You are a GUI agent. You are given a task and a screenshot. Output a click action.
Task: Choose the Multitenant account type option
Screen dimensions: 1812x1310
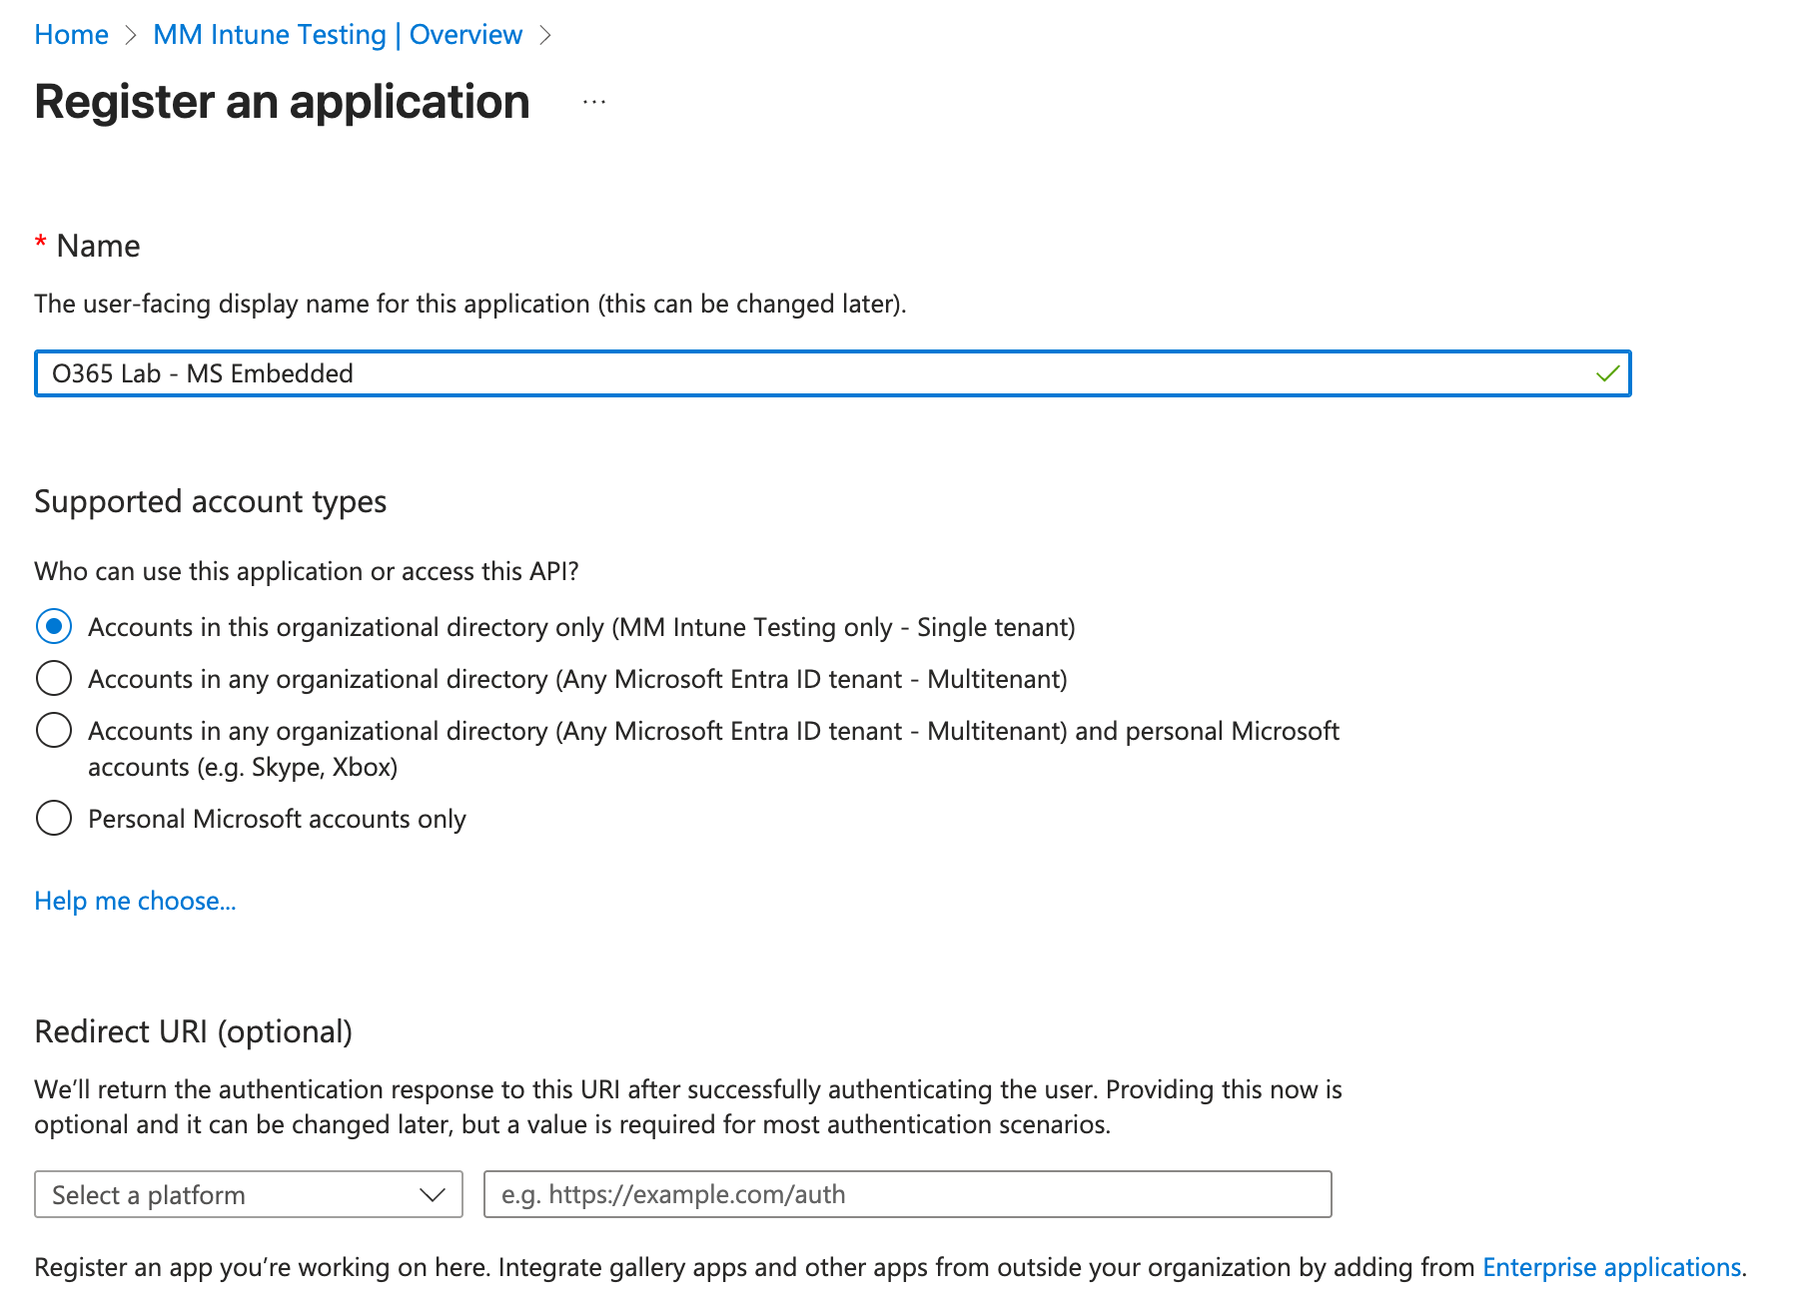point(54,678)
